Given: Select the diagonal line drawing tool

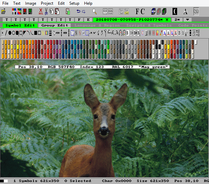Looking at the screenshot, I should [x=6, y=33].
